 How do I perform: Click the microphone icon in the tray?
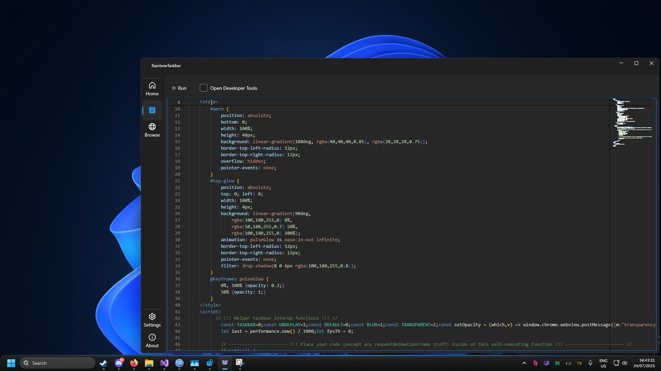590,363
